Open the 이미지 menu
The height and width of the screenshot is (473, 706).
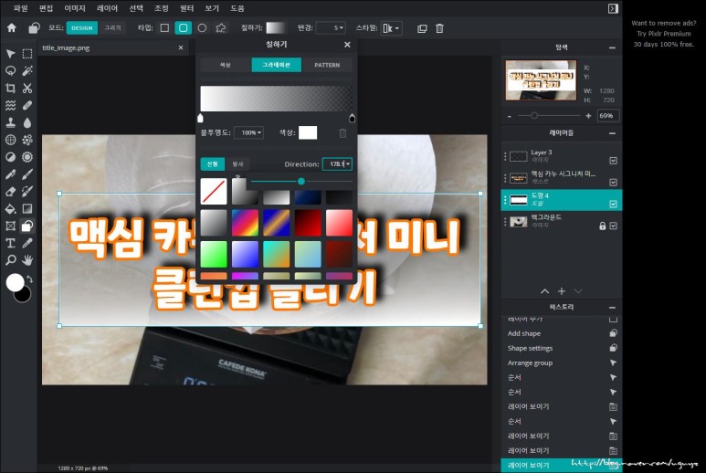[75, 8]
